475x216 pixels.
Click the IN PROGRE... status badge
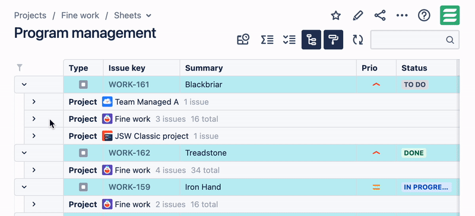(426, 187)
